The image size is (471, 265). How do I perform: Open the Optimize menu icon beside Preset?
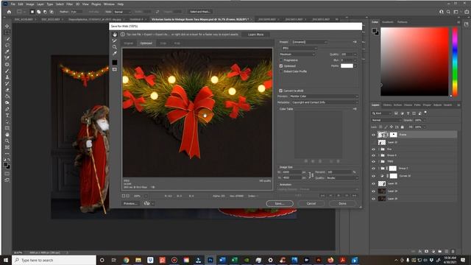[x=355, y=42]
